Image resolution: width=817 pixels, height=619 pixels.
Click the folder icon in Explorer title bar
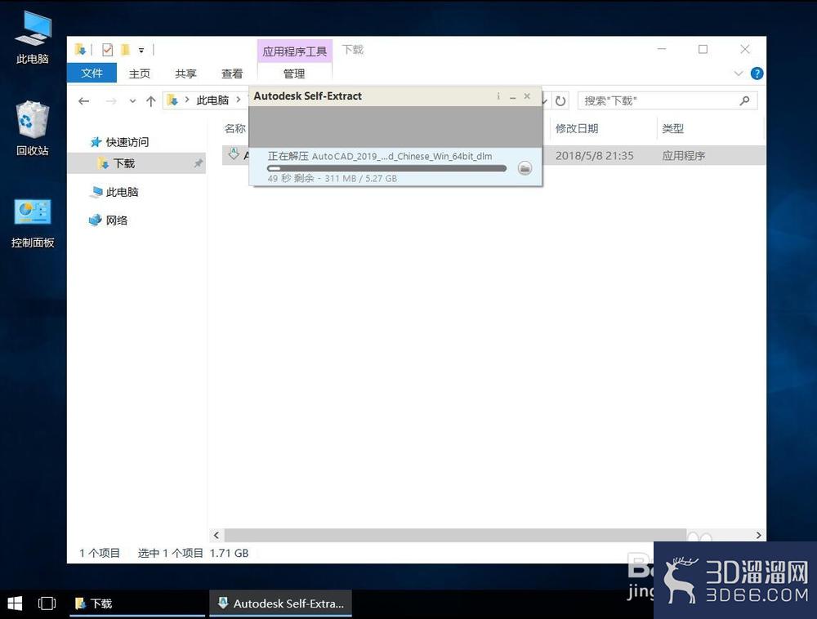point(80,50)
